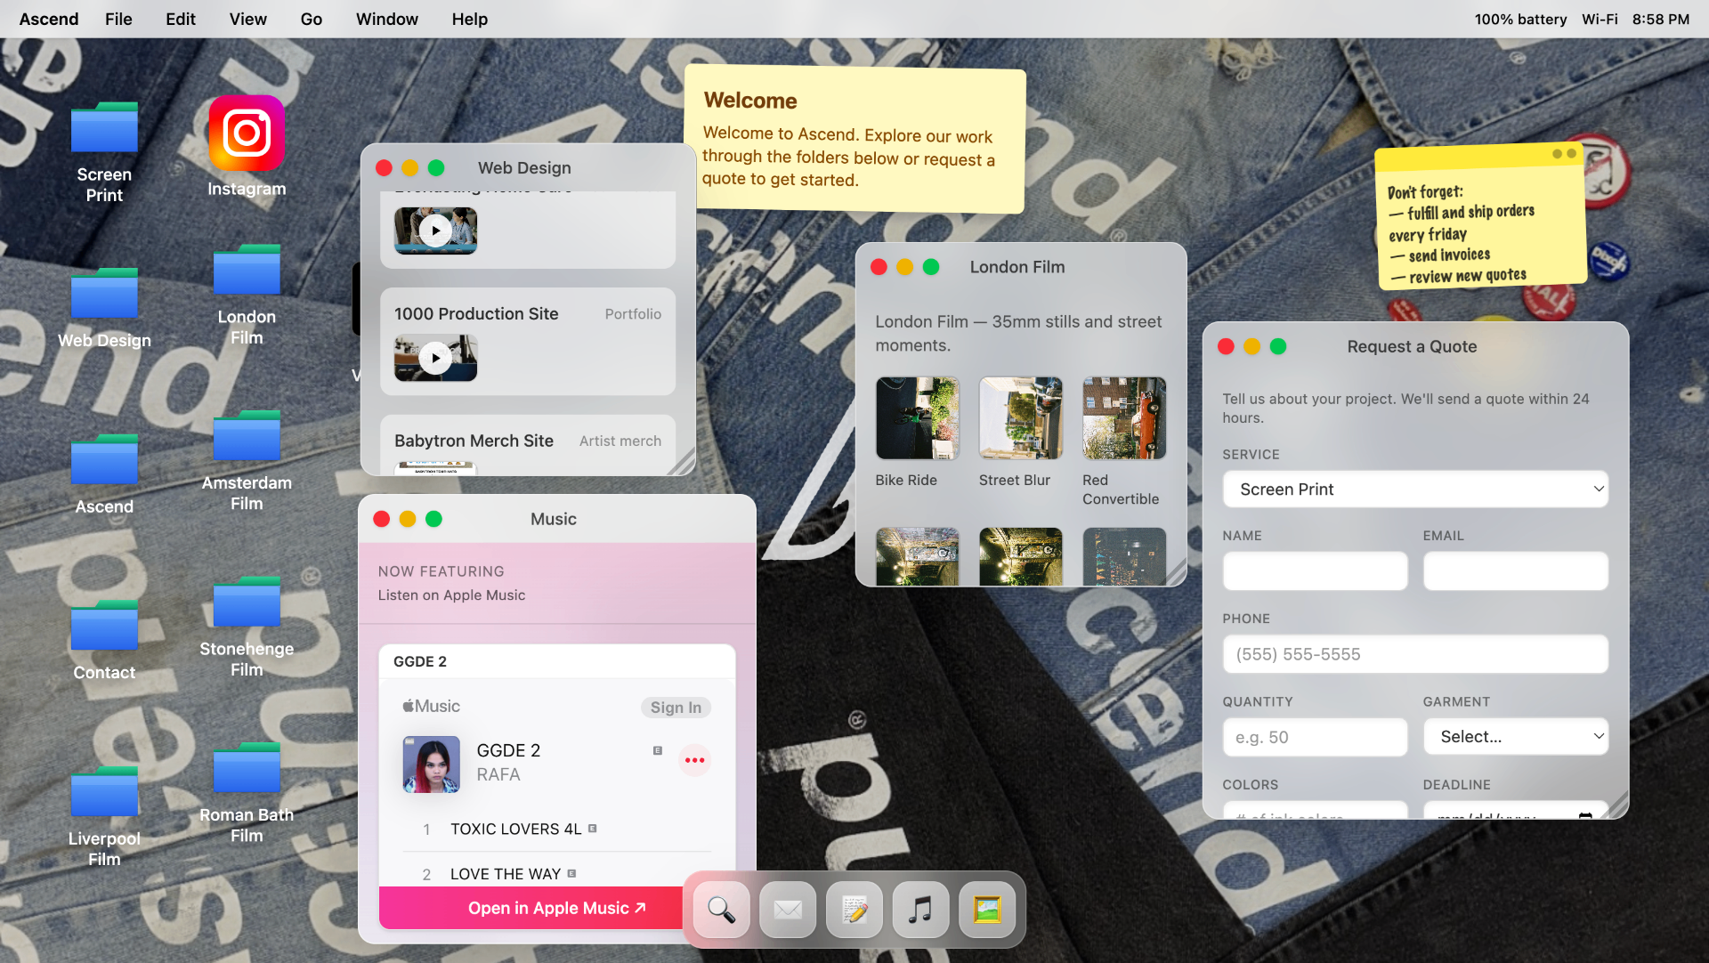1709x963 pixels.
Task: Click the Portfolio tag on 1000 Production Site
Action: (633, 314)
